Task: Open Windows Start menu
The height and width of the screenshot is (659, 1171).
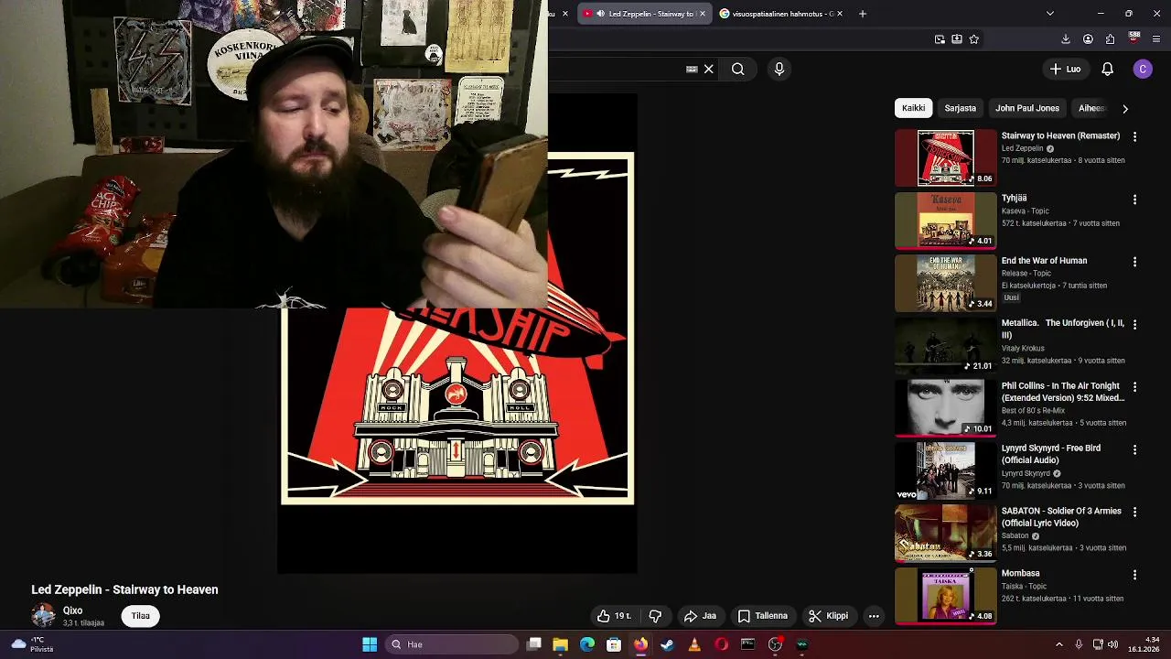Action: pyautogui.click(x=370, y=644)
